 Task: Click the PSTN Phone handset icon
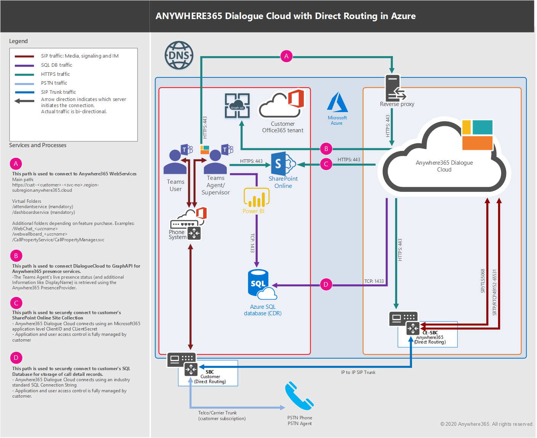(299, 396)
